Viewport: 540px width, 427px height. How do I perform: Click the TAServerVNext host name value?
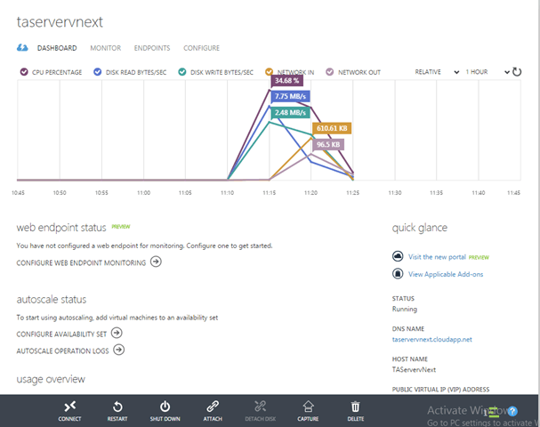[414, 369]
